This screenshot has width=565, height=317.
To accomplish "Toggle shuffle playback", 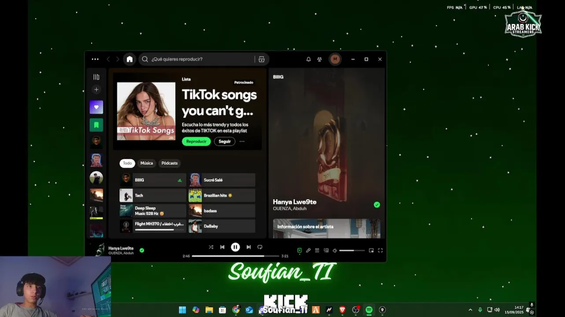I will pos(211,247).
